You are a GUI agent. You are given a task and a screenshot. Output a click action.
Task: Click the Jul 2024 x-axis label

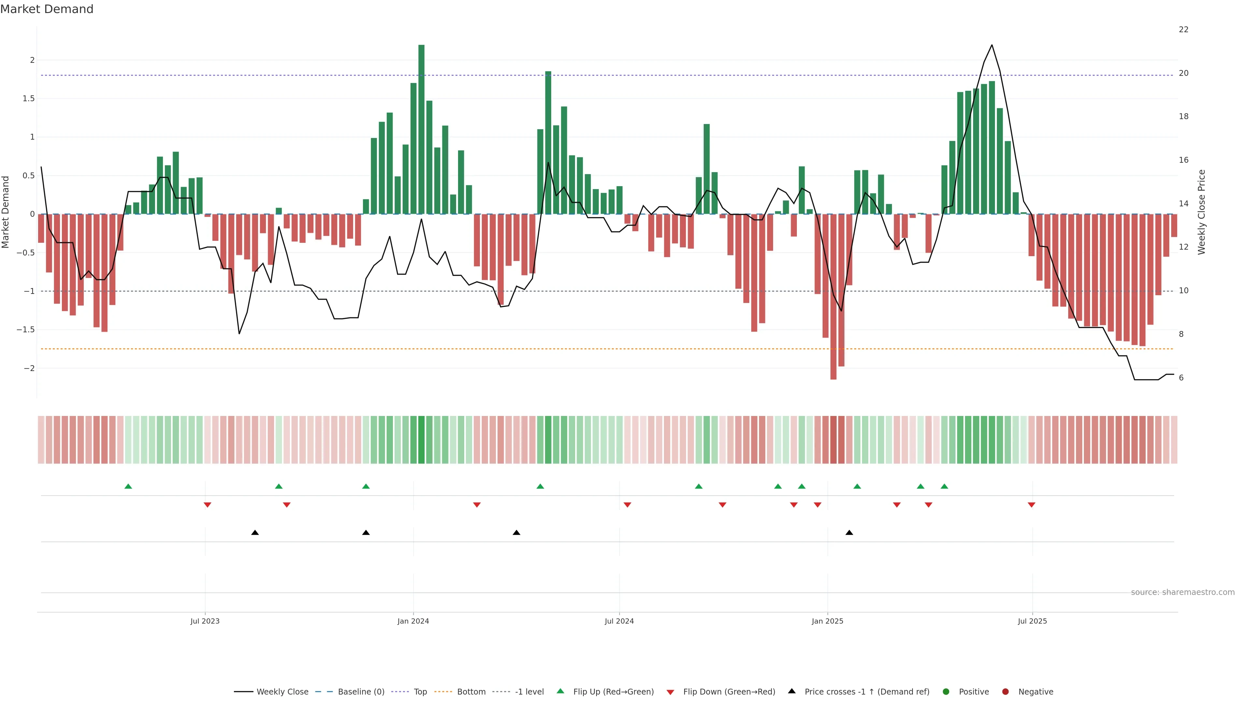click(x=619, y=621)
